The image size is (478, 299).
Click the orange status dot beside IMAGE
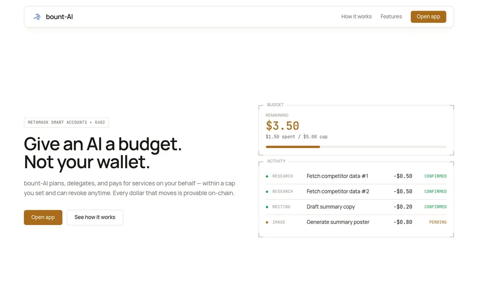pyautogui.click(x=267, y=222)
